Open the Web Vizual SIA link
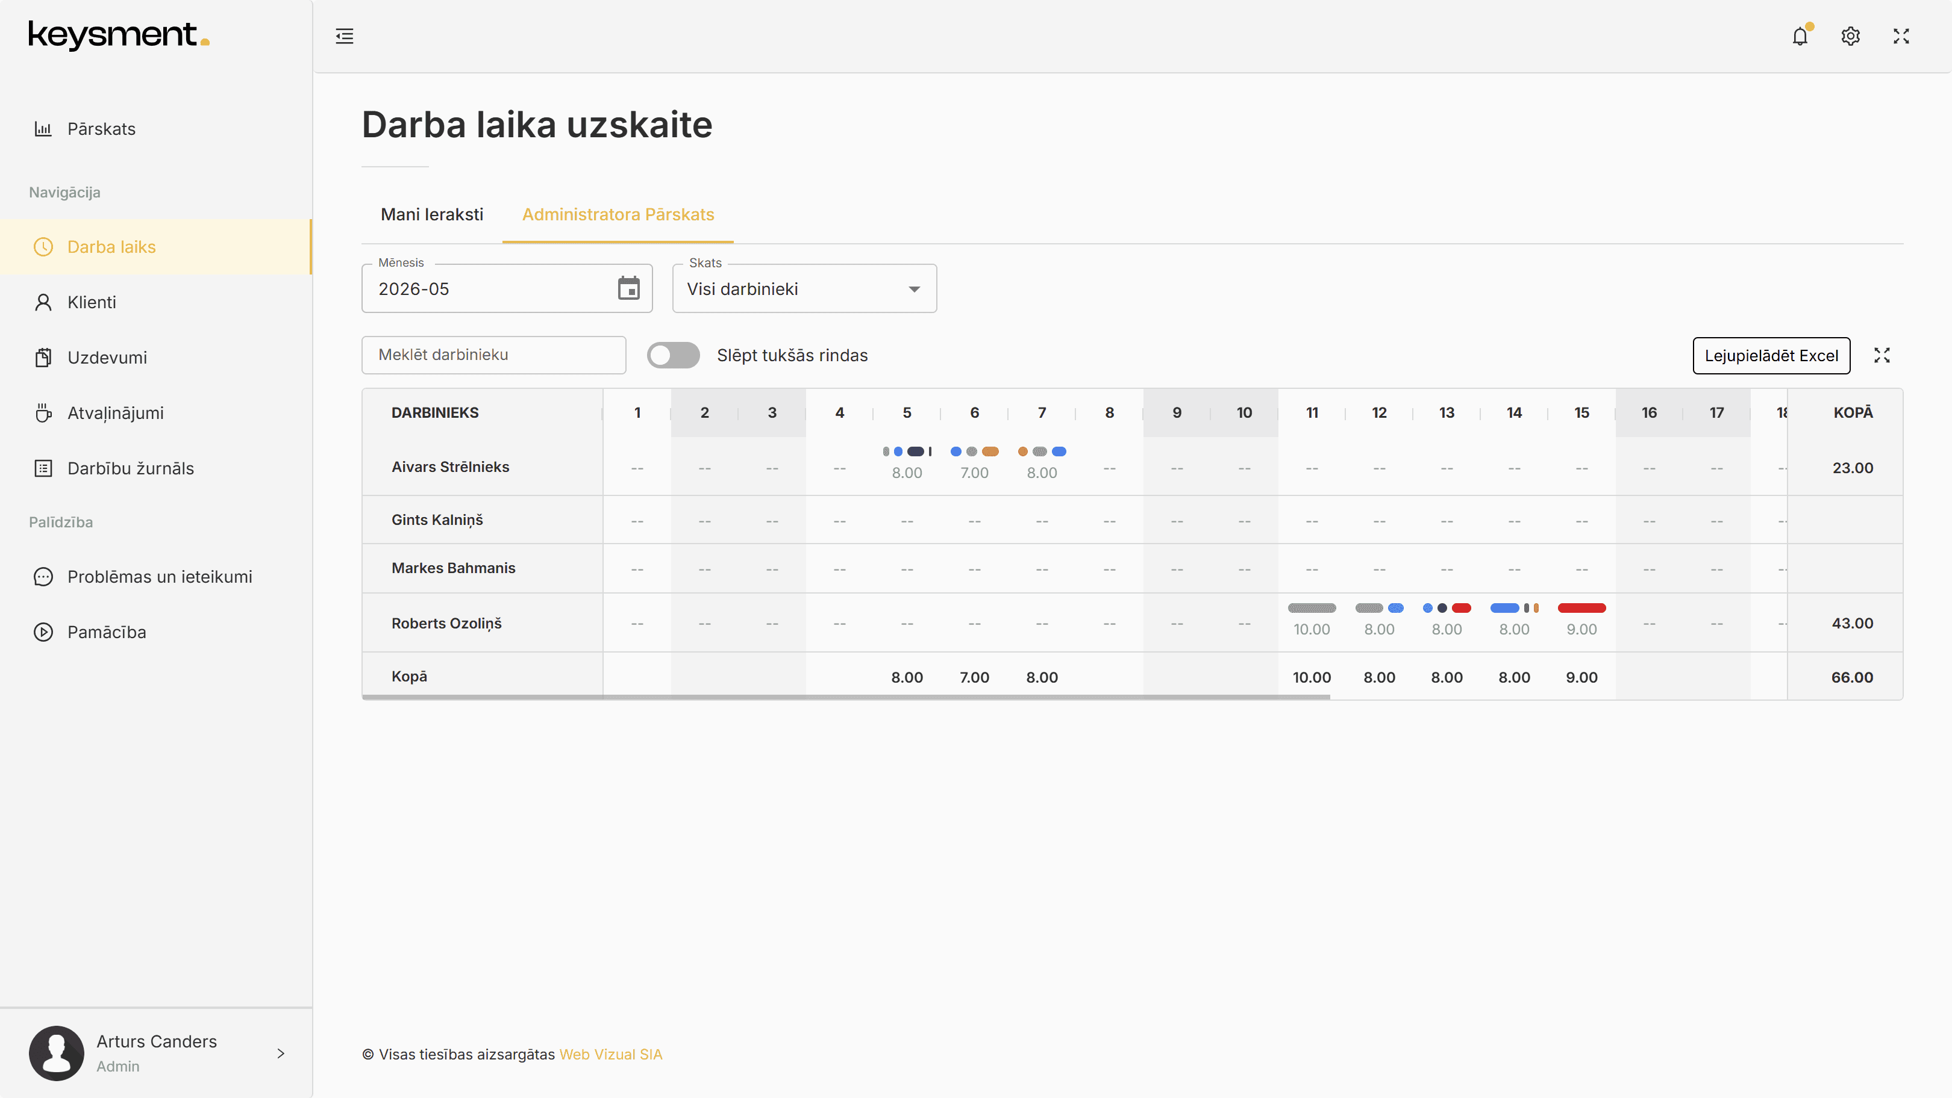This screenshot has width=1952, height=1098. click(x=611, y=1054)
